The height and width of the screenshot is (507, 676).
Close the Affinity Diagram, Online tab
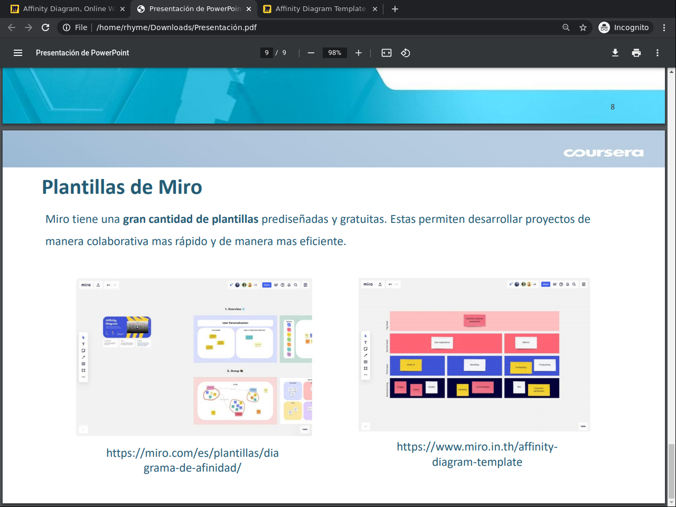click(123, 9)
